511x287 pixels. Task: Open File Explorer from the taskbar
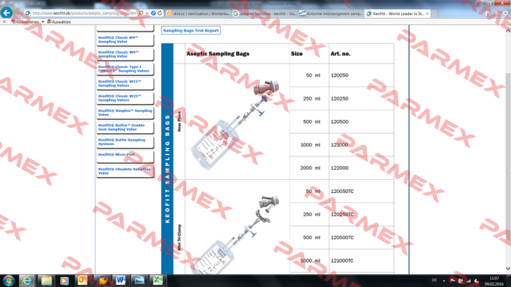coord(46,281)
